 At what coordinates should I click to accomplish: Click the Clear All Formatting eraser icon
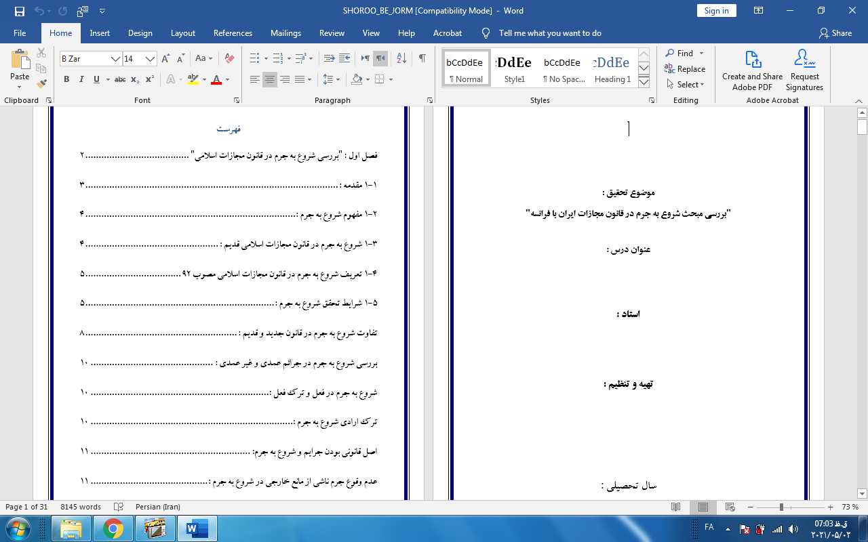coord(229,59)
